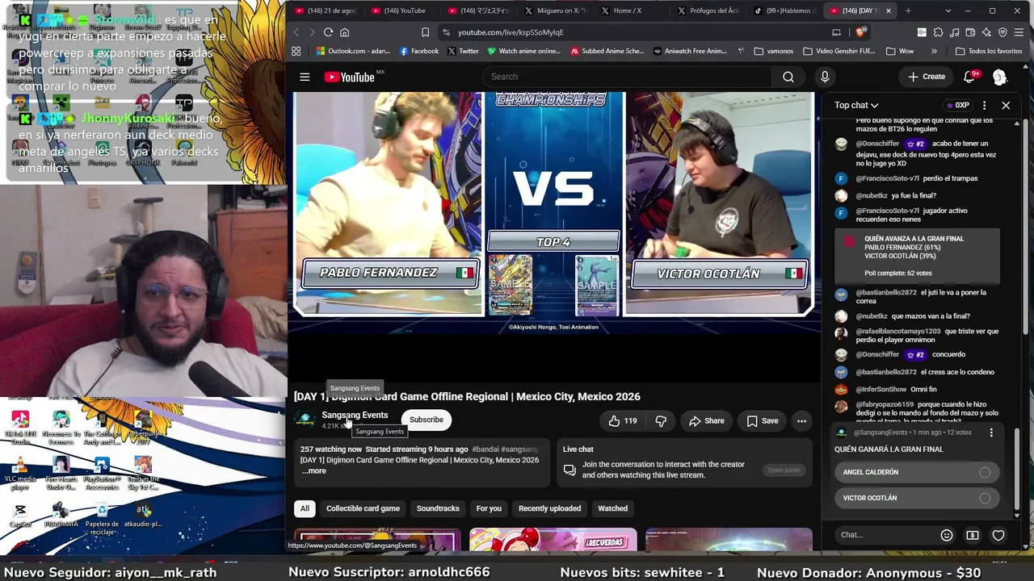The height and width of the screenshot is (581, 1034).
Task: Like the video with thumbs up
Action: (x=623, y=420)
